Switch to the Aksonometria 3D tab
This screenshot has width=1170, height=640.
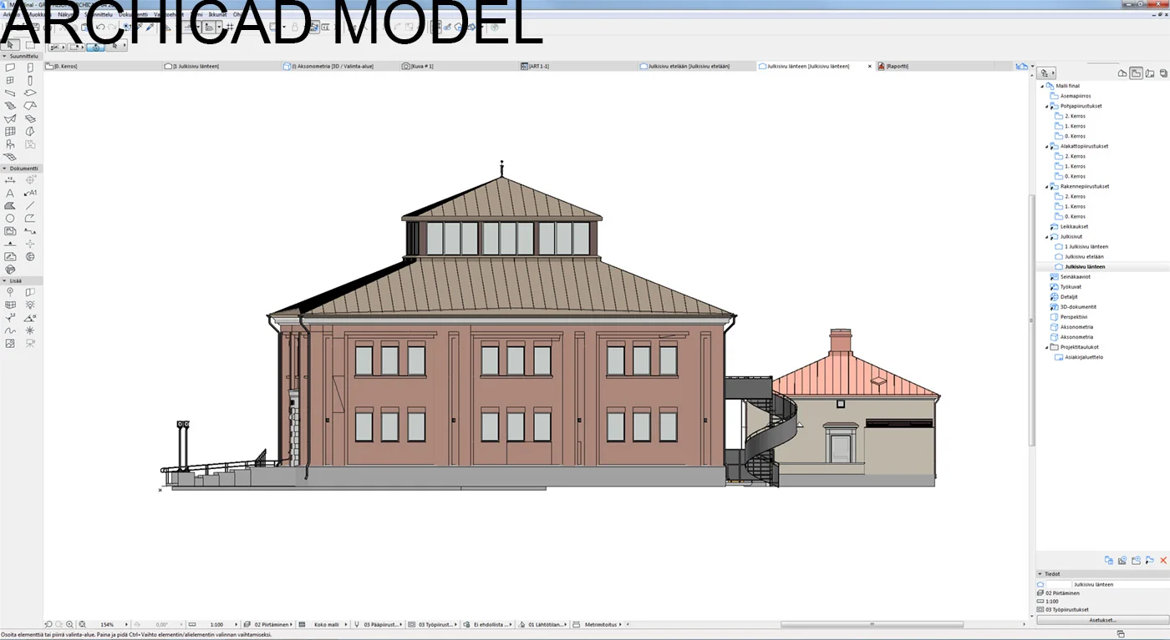(x=340, y=66)
